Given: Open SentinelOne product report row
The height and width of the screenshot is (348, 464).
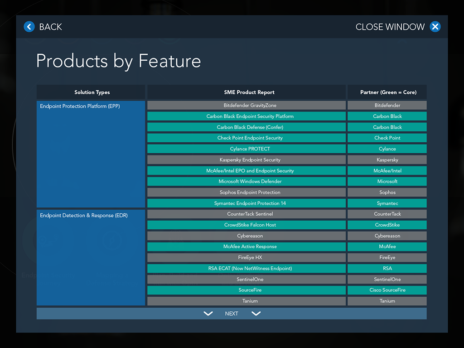Looking at the screenshot, I should [x=246, y=279].
